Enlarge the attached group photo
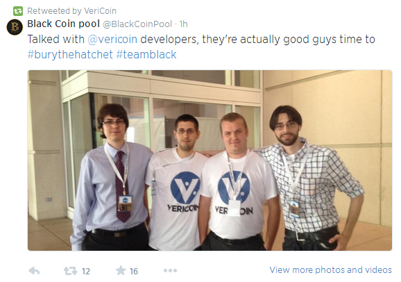The image size is (401, 282). [210, 160]
